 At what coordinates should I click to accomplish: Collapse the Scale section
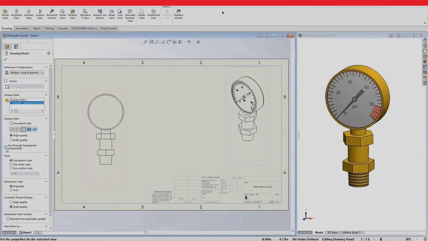click(x=46, y=155)
